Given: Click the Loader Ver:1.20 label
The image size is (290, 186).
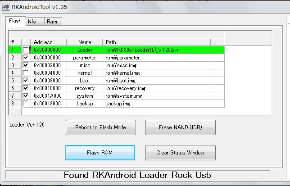Looking at the screenshot, I should tap(27, 125).
